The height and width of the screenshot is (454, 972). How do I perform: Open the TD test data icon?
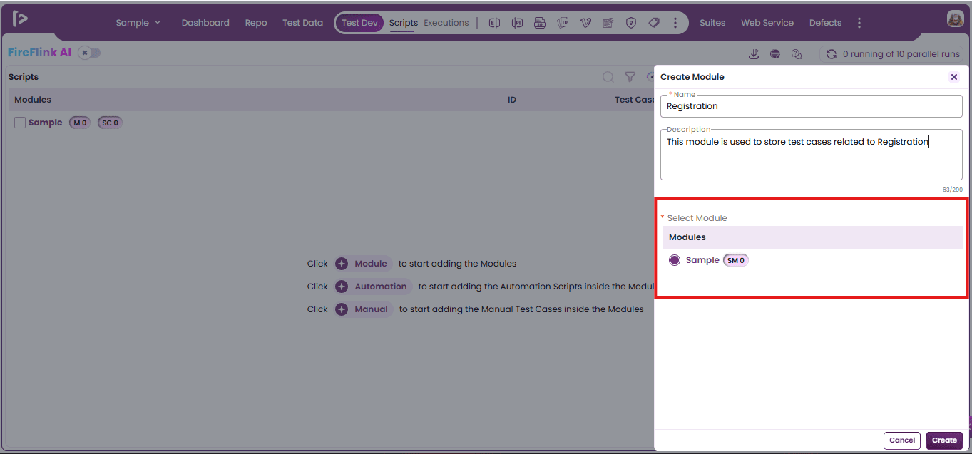563,23
